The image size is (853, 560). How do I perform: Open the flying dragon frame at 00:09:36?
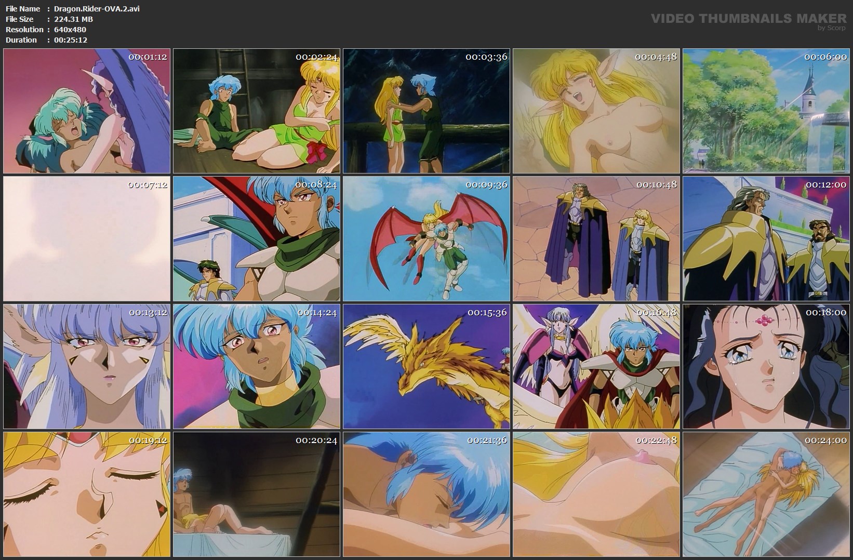tap(427, 239)
